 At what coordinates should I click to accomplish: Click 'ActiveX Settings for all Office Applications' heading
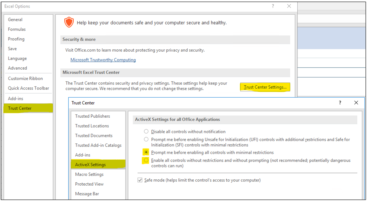pos(177,119)
